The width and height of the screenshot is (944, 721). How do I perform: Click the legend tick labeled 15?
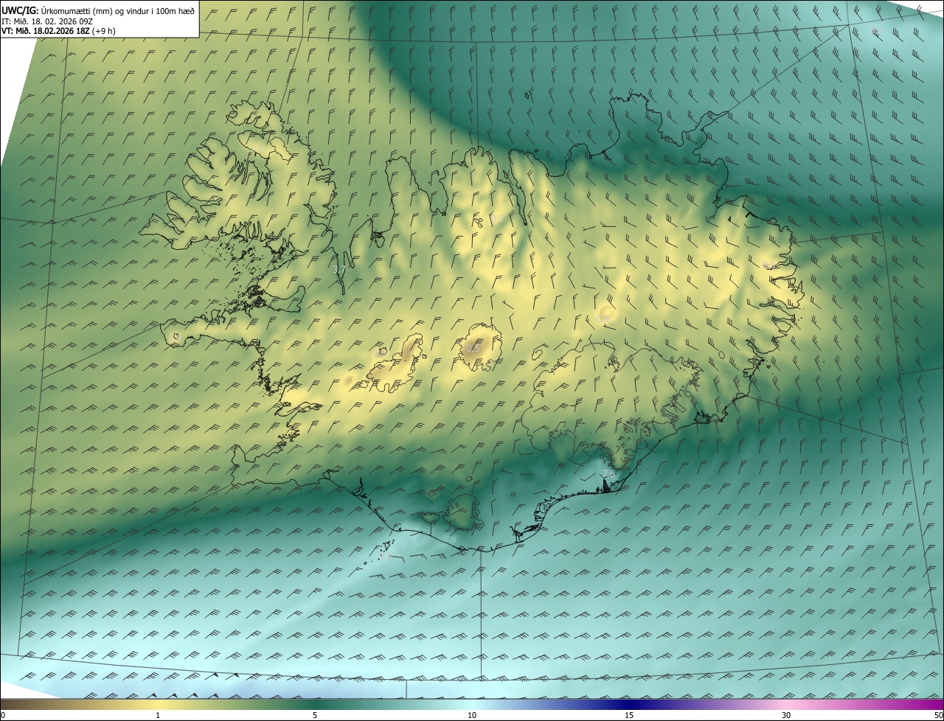coord(629,715)
